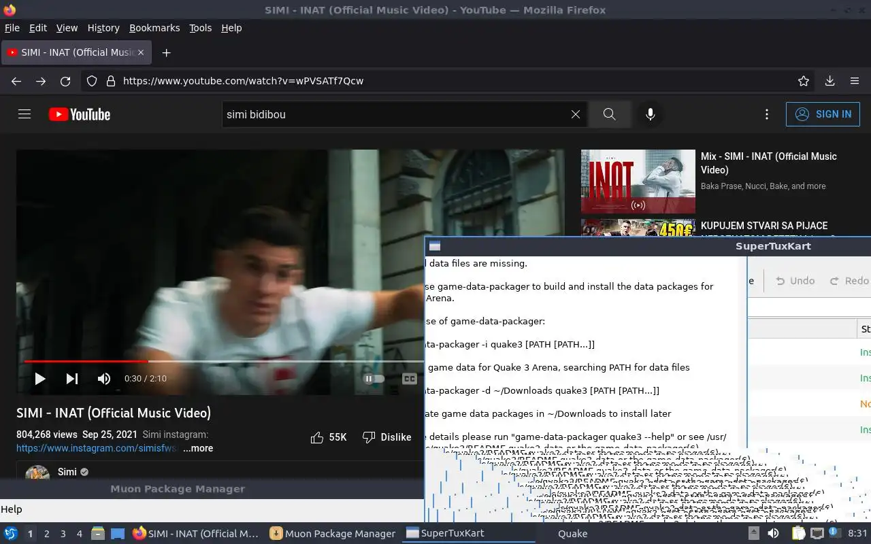Click the SIGN IN button

[823, 114]
